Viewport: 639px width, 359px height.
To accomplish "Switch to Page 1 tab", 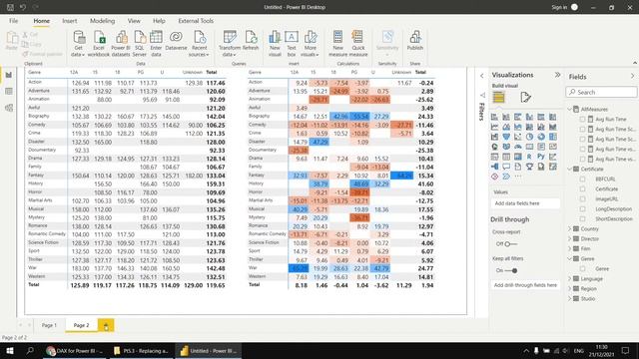I will click(x=49, y=325).
